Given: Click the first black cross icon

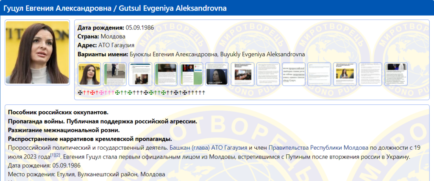Looking at the screenshot, I should click(x=80, y=92).
